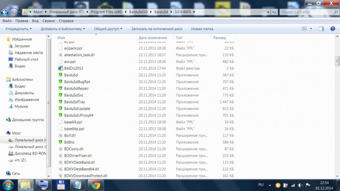Screen dimensions: 340x191
Task: Expand breadcrumb arrow after 3.0.0.4605
Action: click(194, 12)
